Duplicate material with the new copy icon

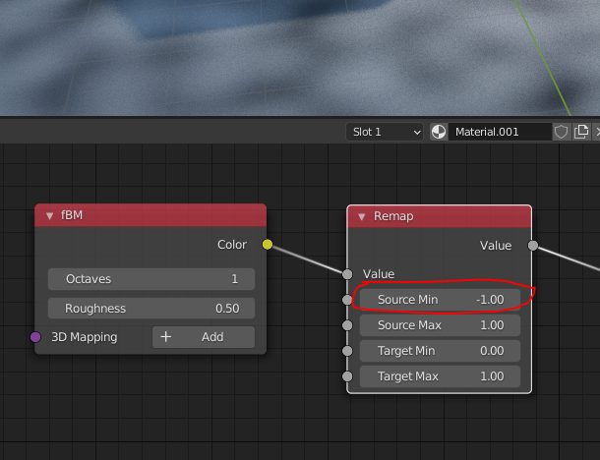click(581, 132)
